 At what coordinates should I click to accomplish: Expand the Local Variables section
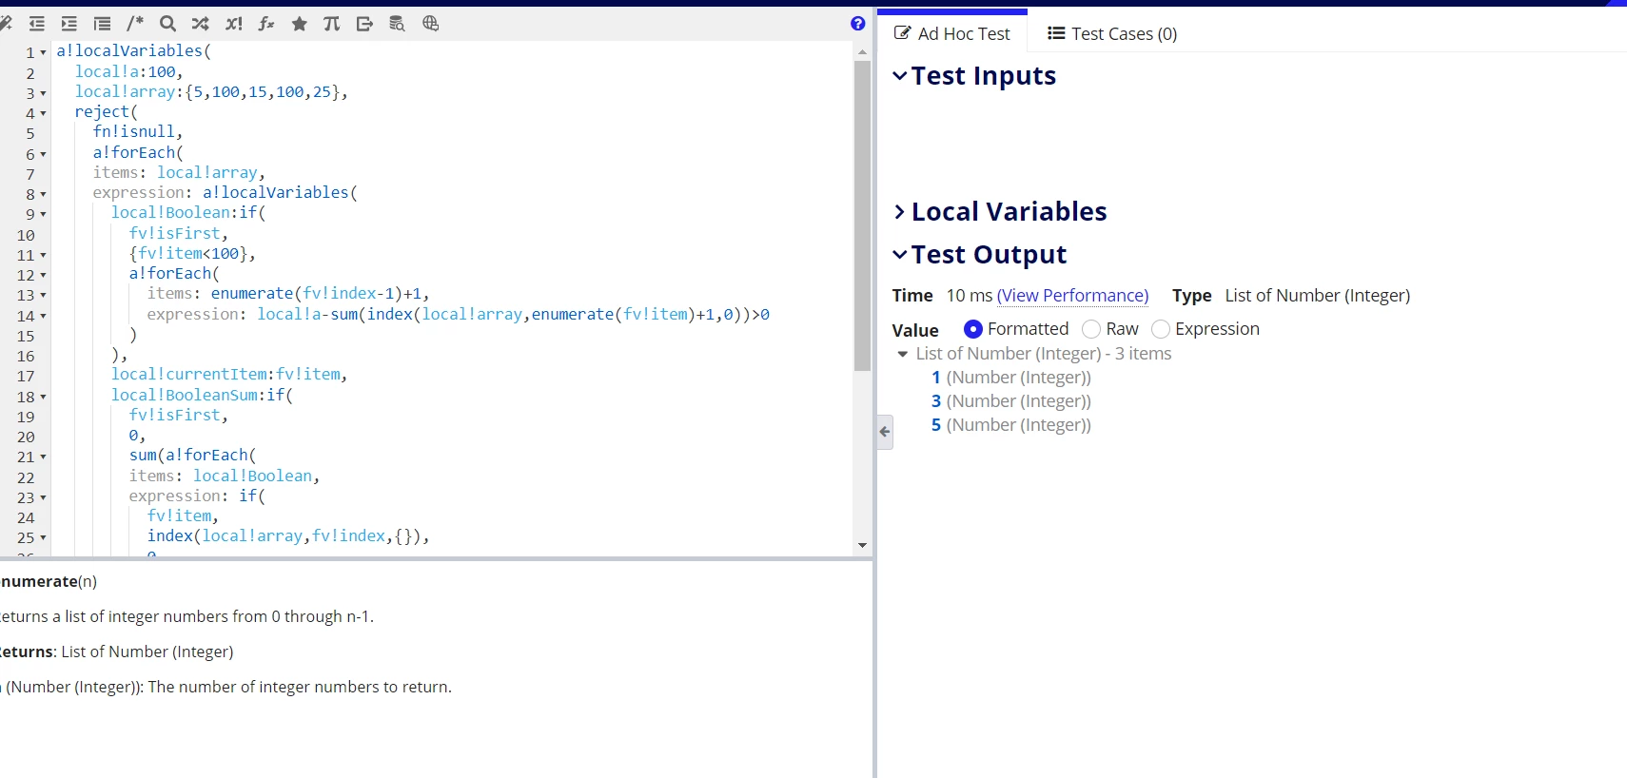(899, 212)
